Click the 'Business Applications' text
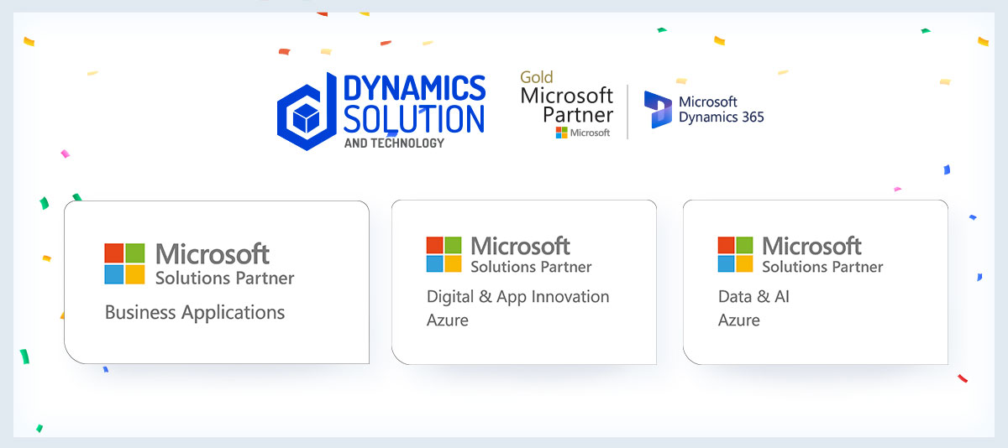The height and width of the screenshot is (448, 1008). 195,313
